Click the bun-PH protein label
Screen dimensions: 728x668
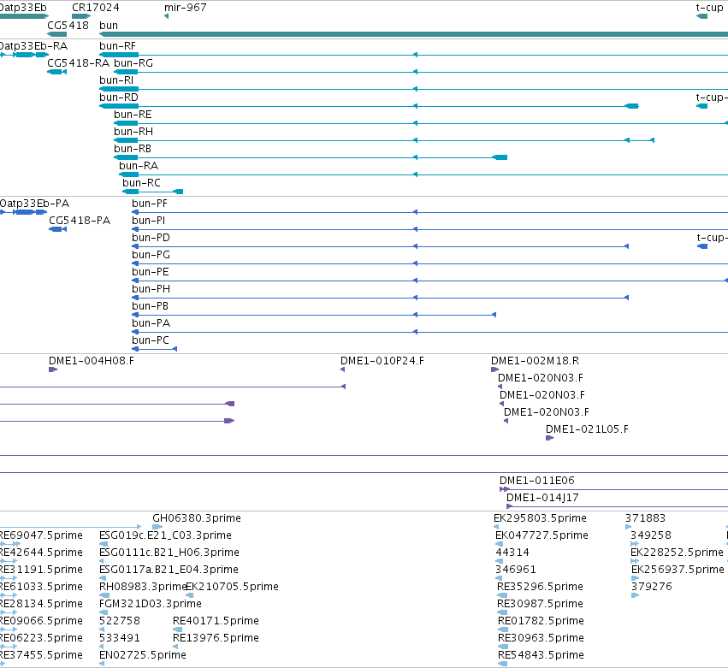click(x=151, y=289)
